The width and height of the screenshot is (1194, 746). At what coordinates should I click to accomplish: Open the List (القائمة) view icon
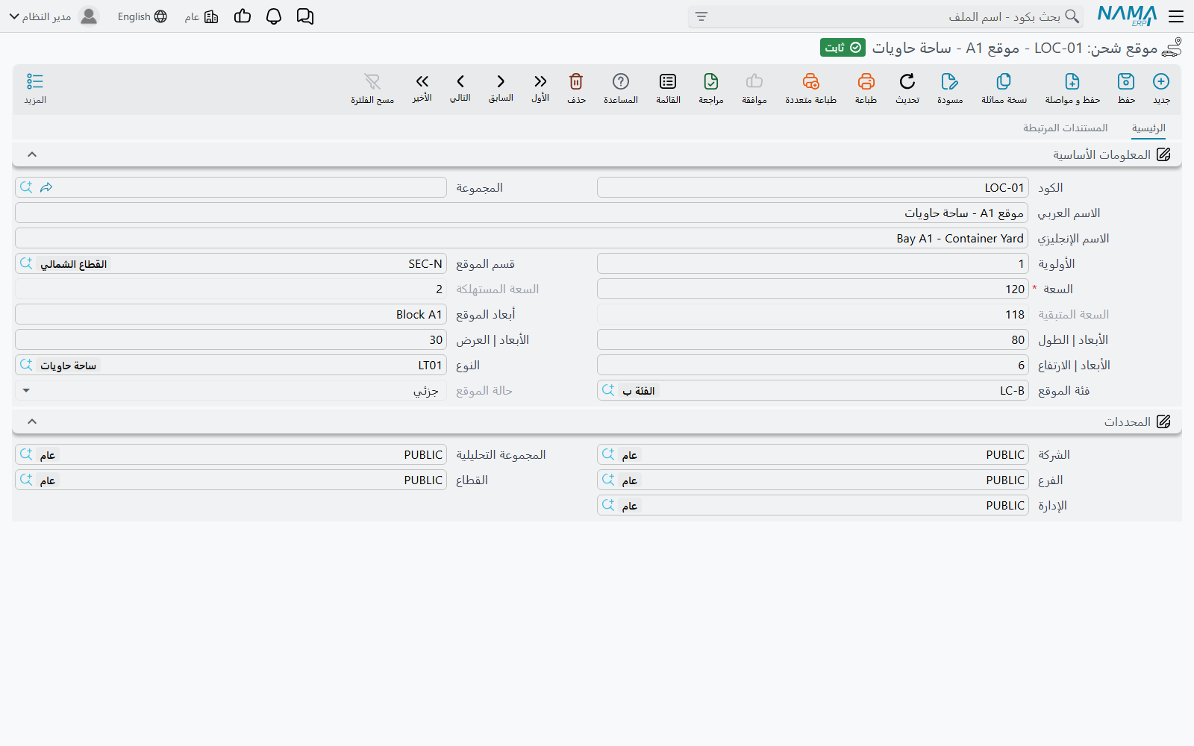coord(668,81)
